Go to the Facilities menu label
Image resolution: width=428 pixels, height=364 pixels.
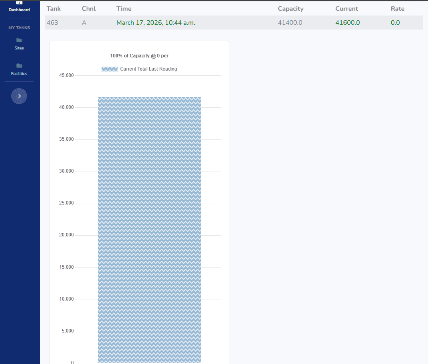point(19,74)
